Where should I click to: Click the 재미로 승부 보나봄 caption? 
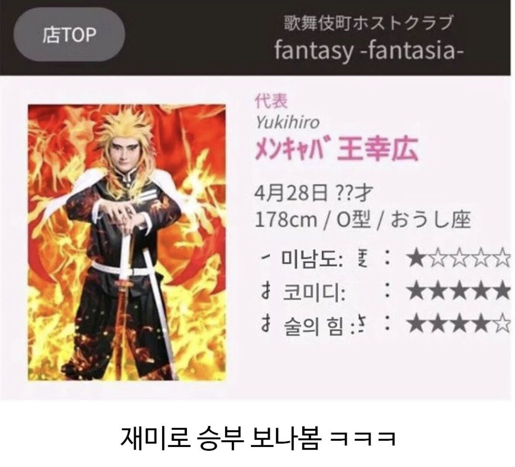coord(220,438)
